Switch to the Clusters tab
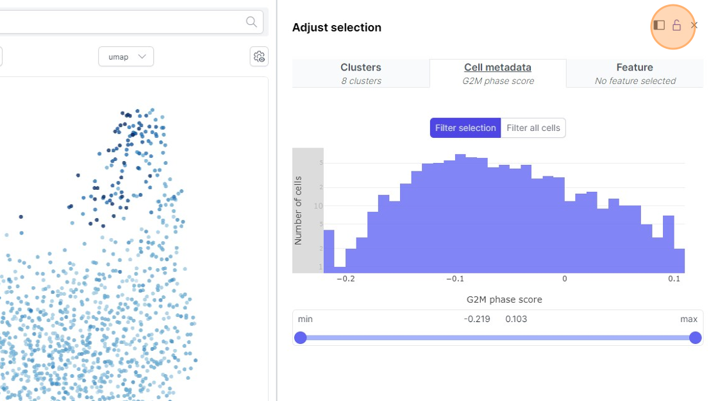Image resolution: width=718 pixels, height=401 pixels. point(361,73)
